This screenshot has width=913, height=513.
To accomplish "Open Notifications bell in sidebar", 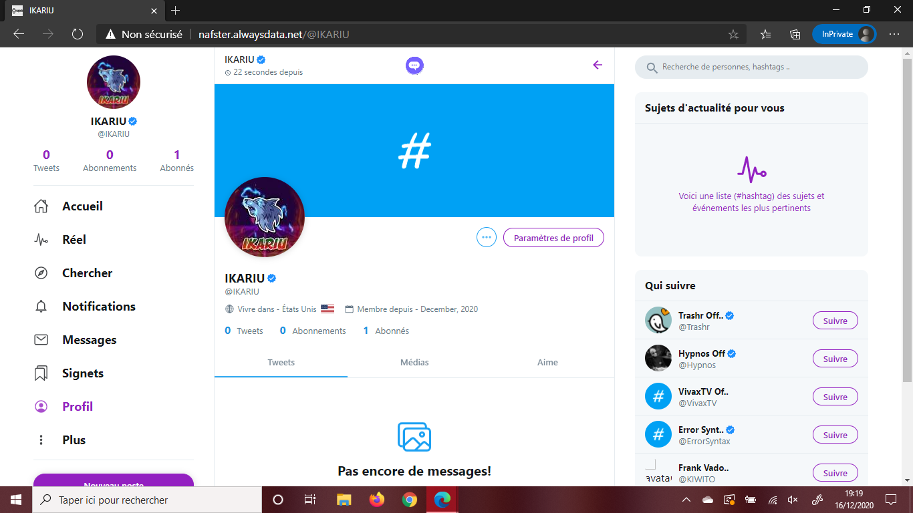I will tap(98, 307).
